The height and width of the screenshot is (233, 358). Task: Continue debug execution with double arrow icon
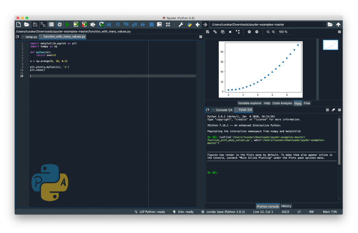[x=143, y=24]
